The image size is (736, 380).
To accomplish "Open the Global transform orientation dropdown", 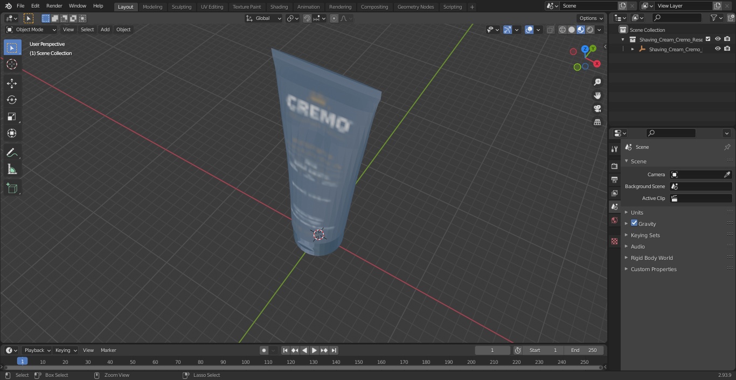I will coord(264,18).
